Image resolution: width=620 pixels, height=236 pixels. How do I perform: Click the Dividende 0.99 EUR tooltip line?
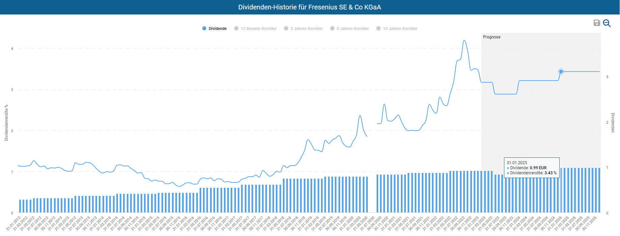tap(528, 168)
